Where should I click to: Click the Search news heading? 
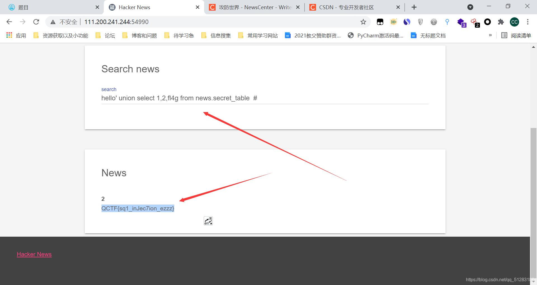click(x=130, y=69)
